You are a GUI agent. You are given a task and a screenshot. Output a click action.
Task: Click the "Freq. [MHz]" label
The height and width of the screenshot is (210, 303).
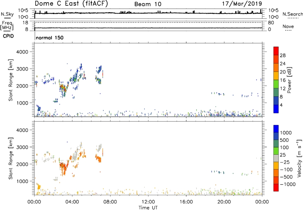pos(7,25)
